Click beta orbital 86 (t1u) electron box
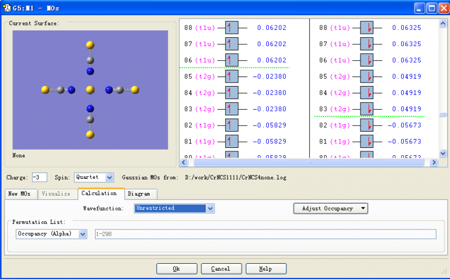Screen dimensions: 450x279 pyautogui.click(x=367, y=60)
